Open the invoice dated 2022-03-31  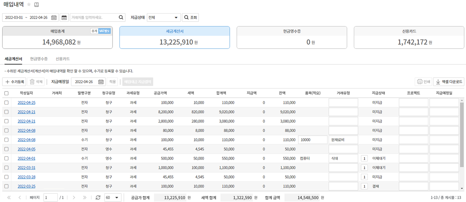click(x=26, y=168)
